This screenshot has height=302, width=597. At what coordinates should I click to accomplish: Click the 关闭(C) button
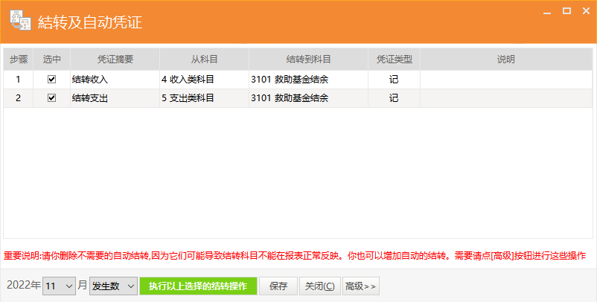tap(319, 286)
